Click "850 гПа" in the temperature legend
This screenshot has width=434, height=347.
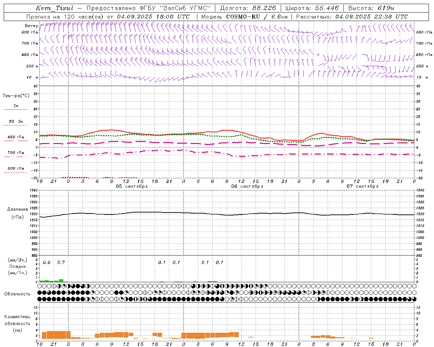16,137
